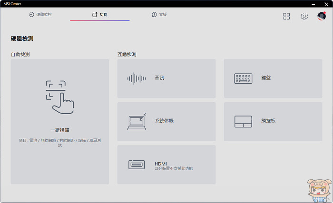Image resolution: width=333 pixels, height=203 pixels.
Task: Click the audio waveform icon
Action: 137,78
